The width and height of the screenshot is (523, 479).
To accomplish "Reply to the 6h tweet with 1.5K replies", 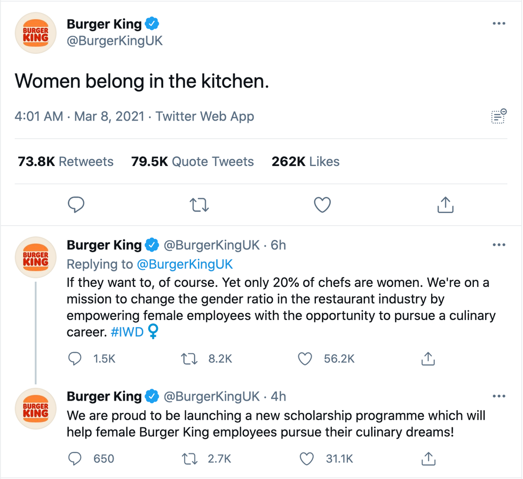I will [75, 359].
